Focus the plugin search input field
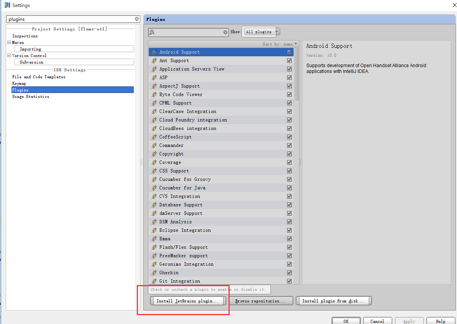This screenshot has height=324, width=457. point(189,32)
